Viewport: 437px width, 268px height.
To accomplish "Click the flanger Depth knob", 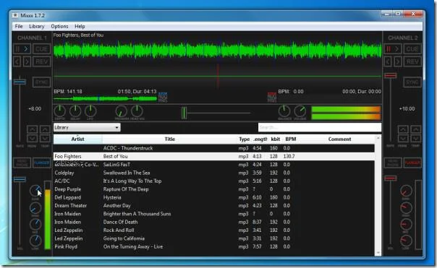I will tap(60, 111).
